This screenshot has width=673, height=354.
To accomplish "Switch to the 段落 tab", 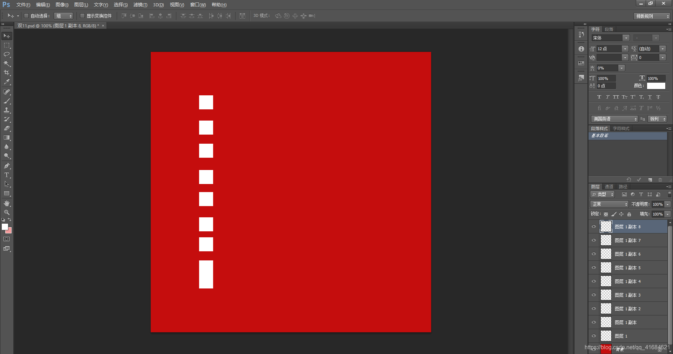I will tap(609, 29).
